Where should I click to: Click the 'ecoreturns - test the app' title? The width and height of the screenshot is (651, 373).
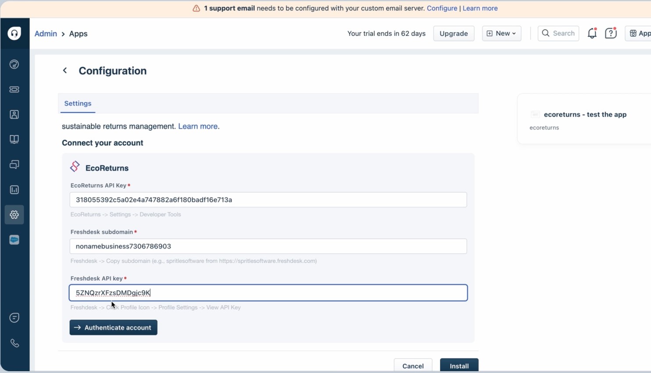point(585,115)
